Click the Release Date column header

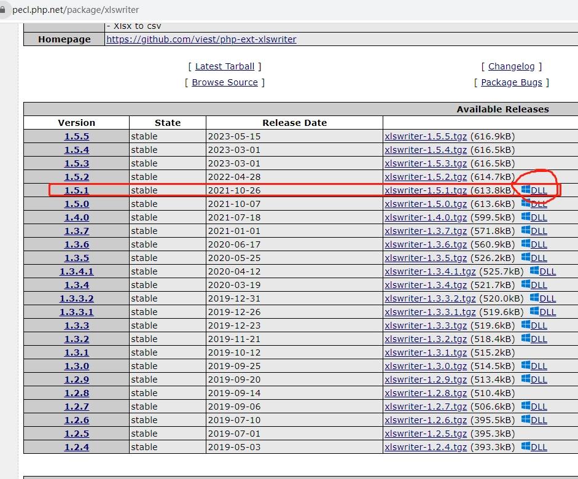tap(294, 123)
